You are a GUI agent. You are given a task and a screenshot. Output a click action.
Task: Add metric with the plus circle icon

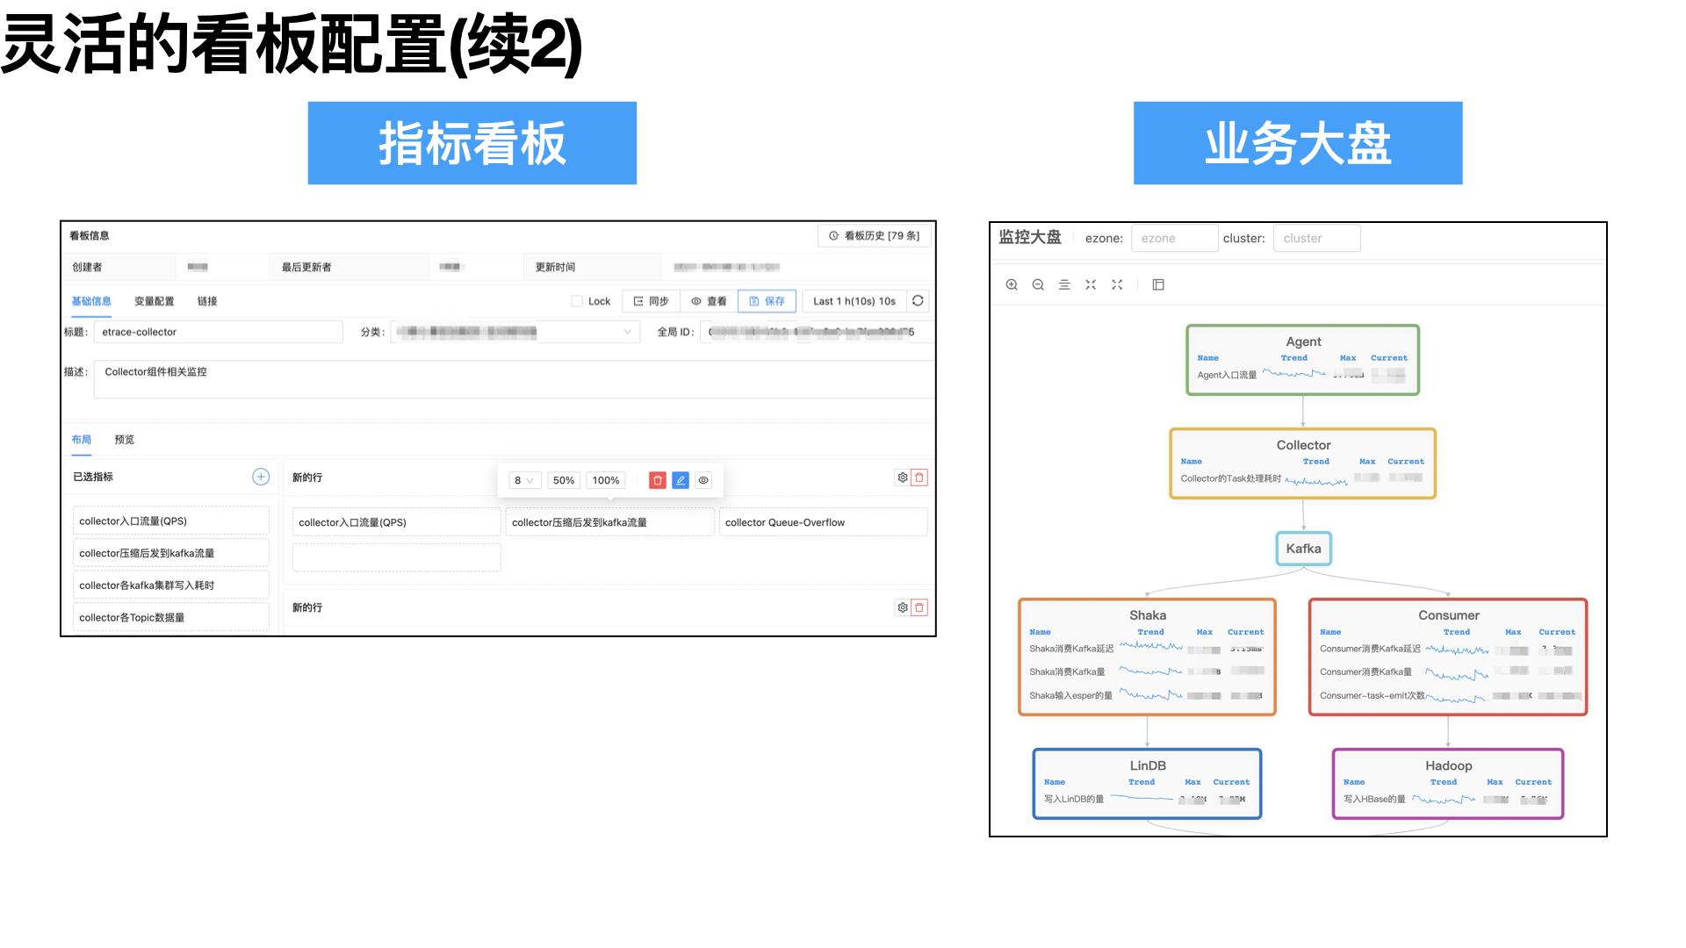261,477
